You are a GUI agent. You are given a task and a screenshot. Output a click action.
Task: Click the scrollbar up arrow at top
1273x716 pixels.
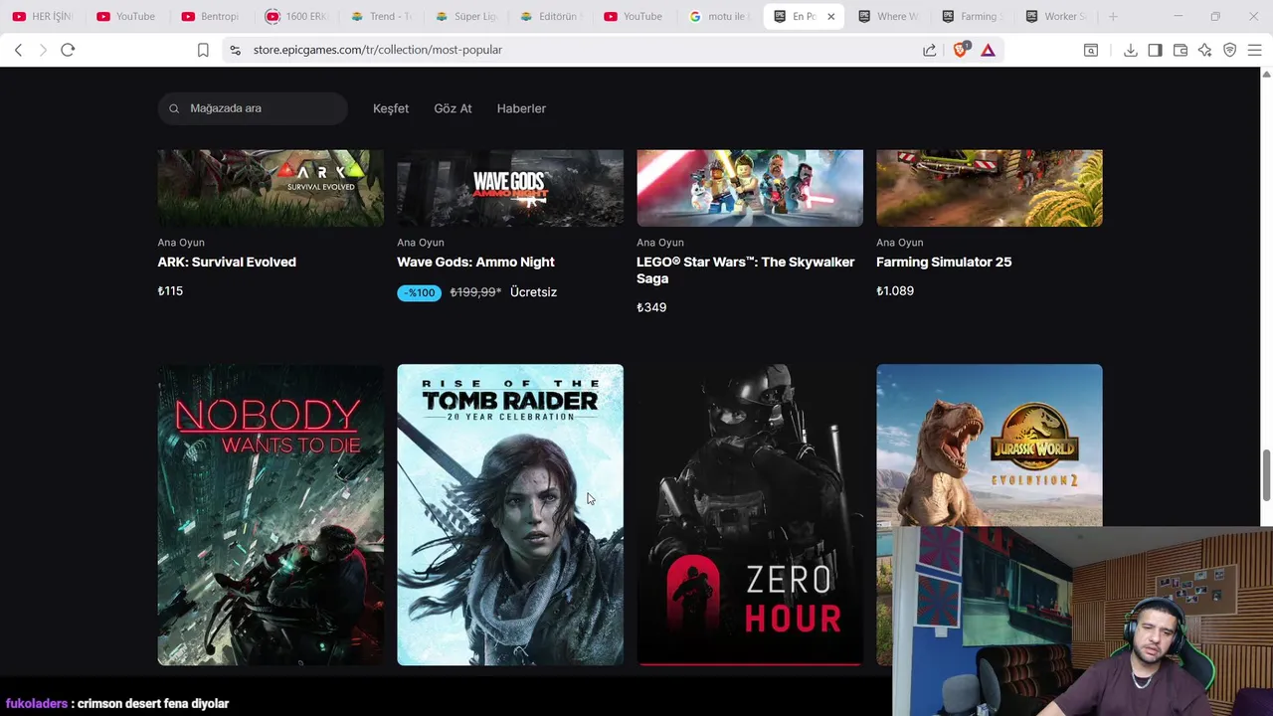click(x=1266, y=74)
